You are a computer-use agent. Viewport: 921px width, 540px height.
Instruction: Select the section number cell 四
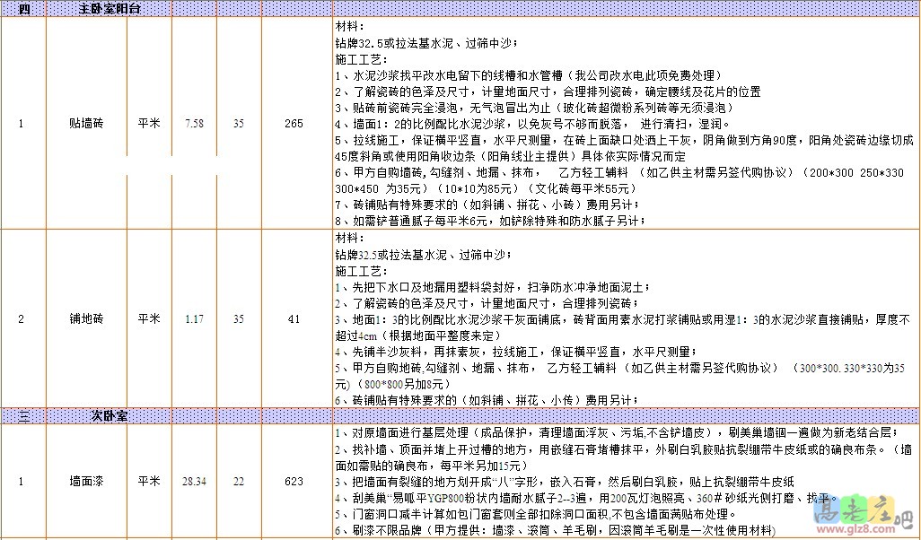pos(23,8)
